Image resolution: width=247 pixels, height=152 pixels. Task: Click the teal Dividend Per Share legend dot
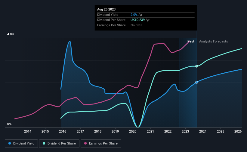point(44,143)
